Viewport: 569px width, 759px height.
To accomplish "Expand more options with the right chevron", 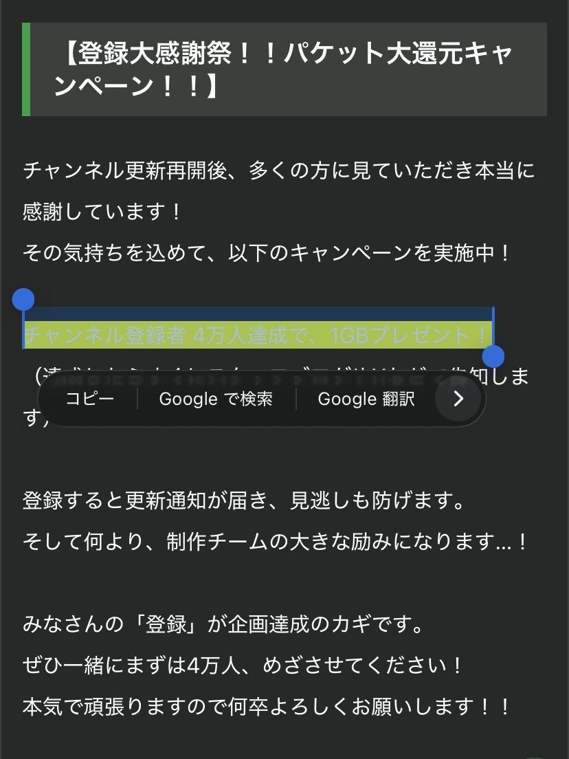I will [459, 399].
